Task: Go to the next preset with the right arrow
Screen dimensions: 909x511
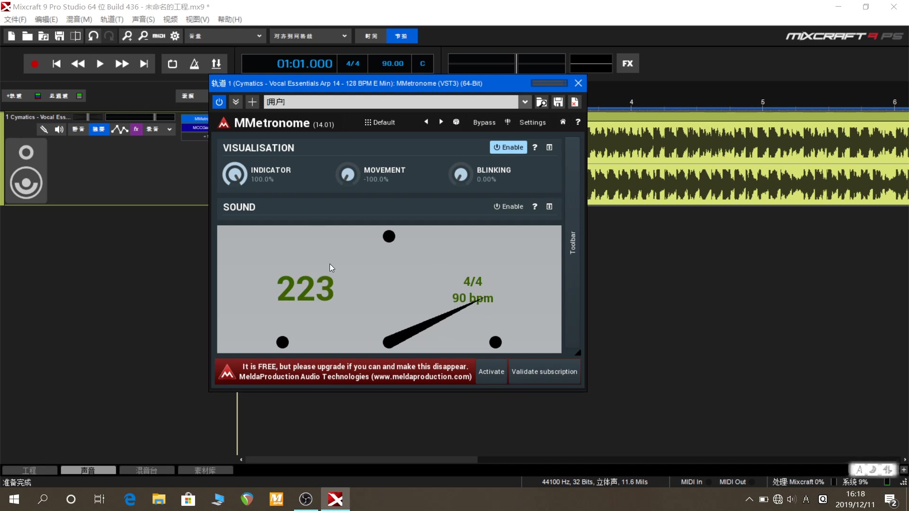Action: 441,122
